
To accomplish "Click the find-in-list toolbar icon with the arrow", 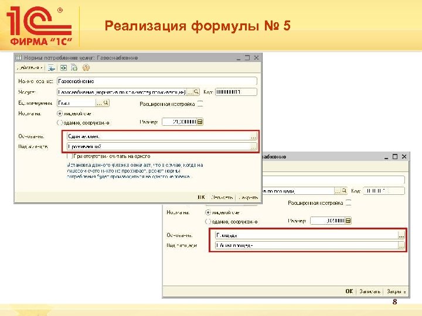I will click(x=51, y=68).
